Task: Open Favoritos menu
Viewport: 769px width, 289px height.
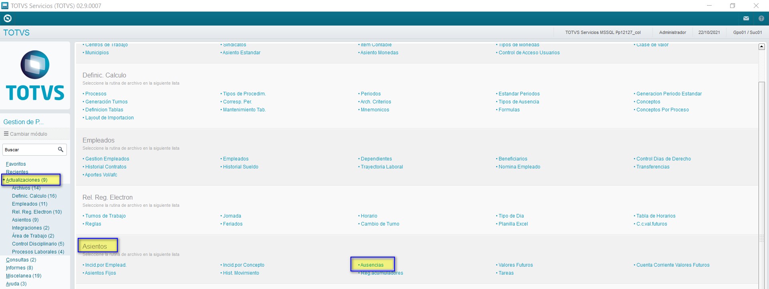Action: pos(16,164)
